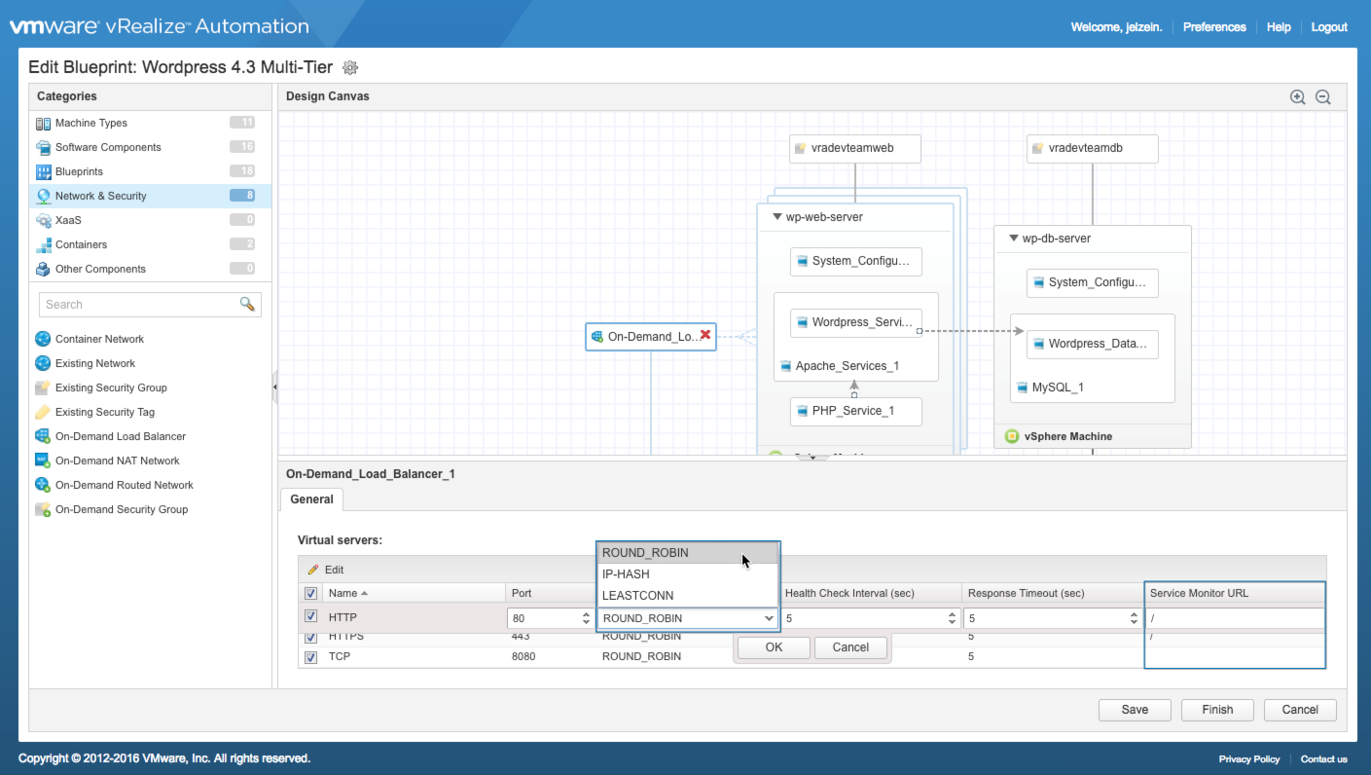The width and height of the screenshot is (1371, 775).
Task: Select the Wordpress_Data... component
Action: point(1093,344)
